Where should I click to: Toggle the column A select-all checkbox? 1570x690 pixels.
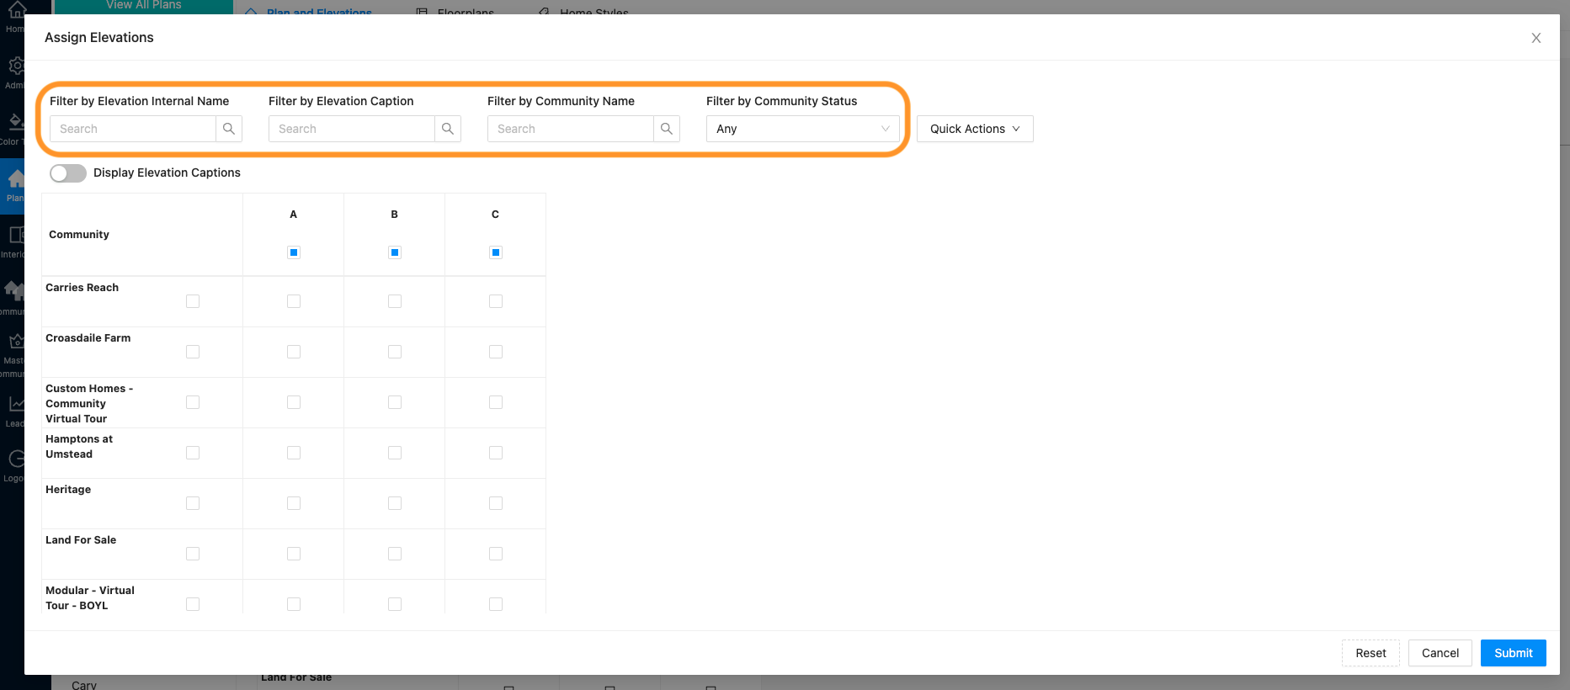[294, 252]
